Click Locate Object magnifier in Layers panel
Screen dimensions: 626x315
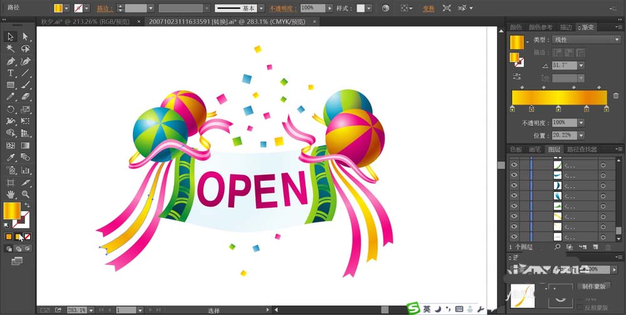point(557,247)
